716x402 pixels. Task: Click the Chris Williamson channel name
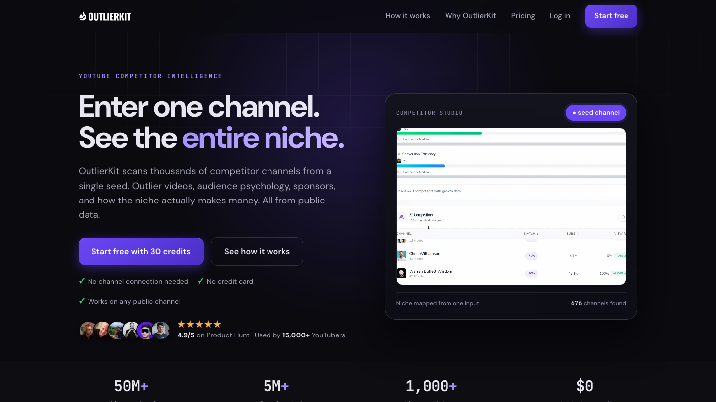tap(425, 254)
